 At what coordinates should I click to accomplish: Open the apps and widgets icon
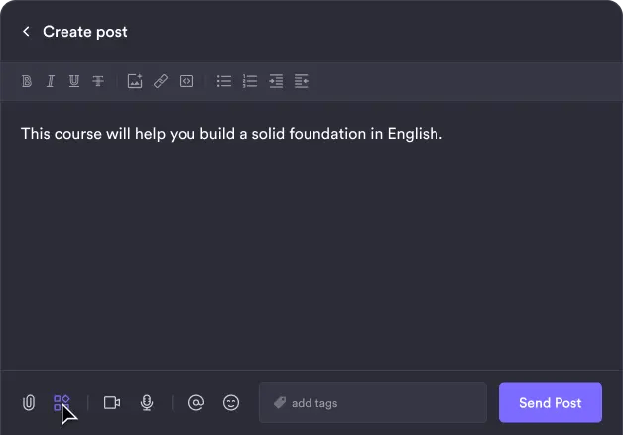tap(62, 402)
